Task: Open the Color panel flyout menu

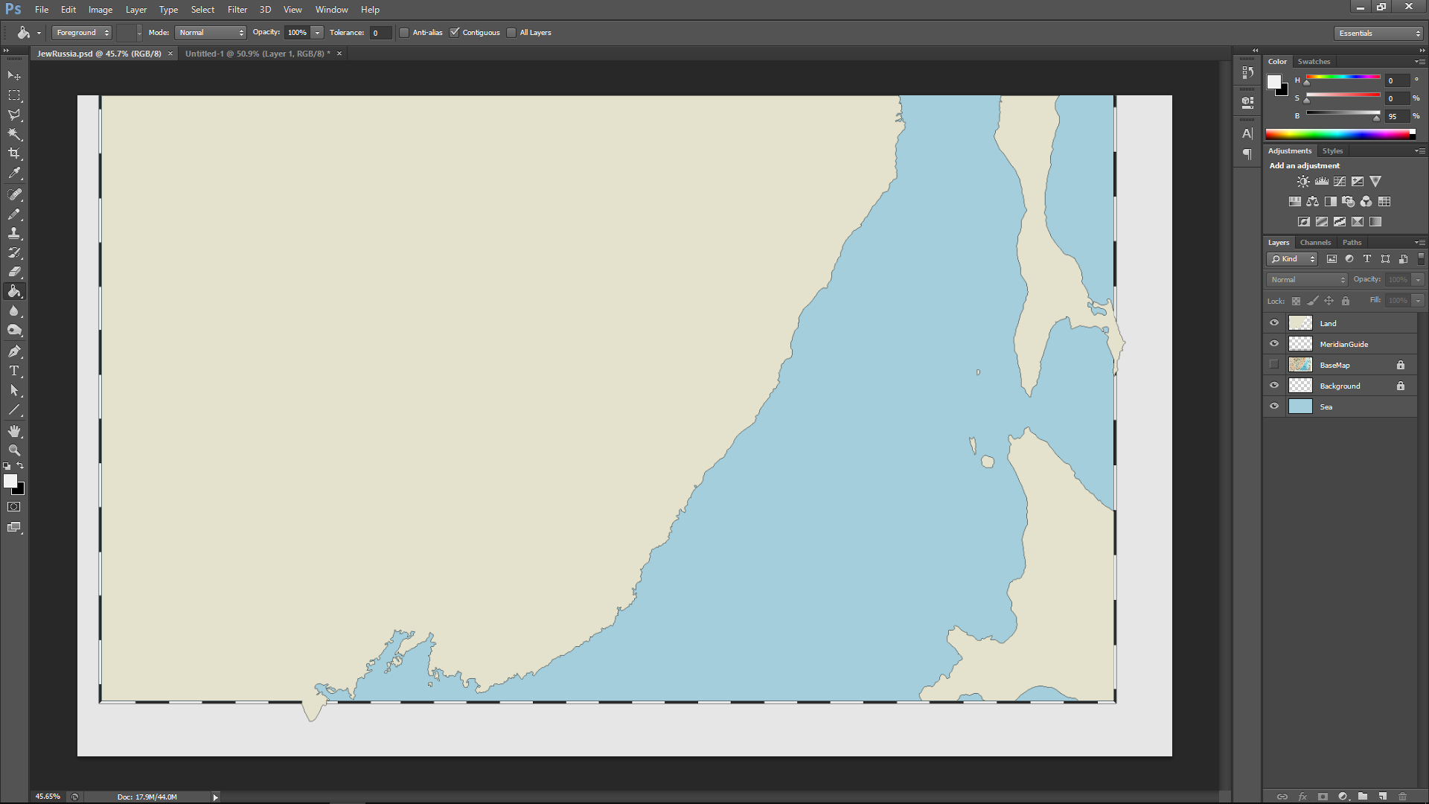Action: 1419,62
